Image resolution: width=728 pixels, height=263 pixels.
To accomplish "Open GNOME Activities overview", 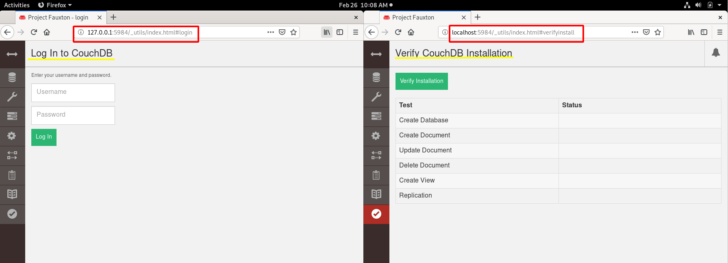I will [17, 5].
